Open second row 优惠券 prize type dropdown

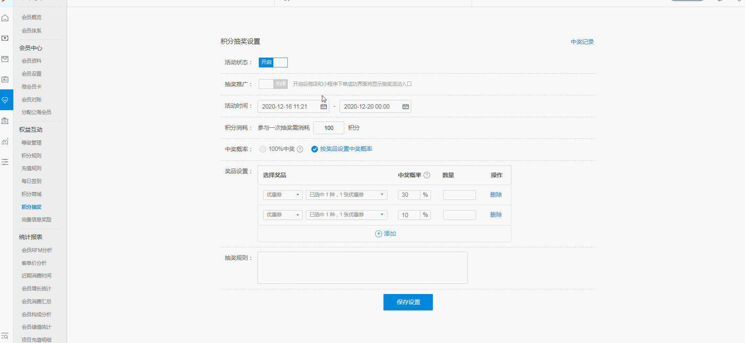pos(282,215)
